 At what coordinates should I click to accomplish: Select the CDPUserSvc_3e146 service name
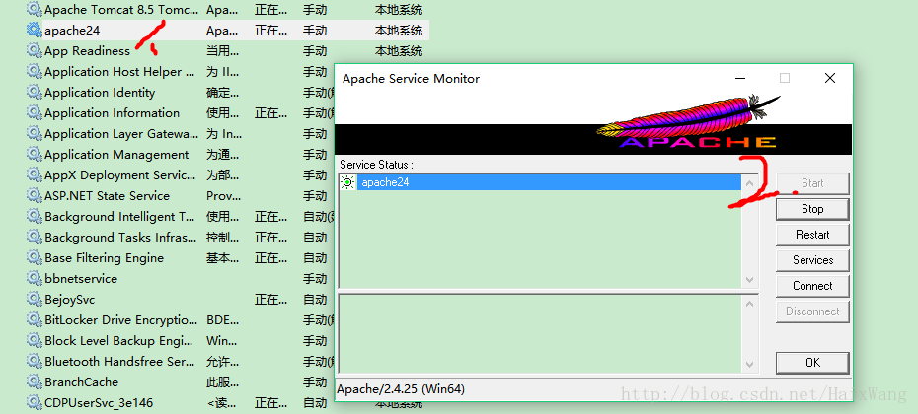99,403
